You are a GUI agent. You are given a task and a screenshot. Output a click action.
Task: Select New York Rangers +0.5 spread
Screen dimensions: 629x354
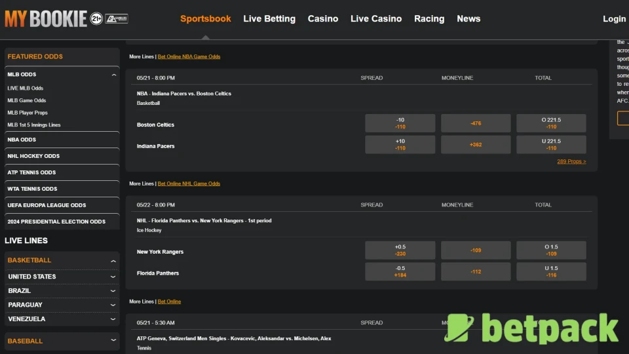(400, 250)
